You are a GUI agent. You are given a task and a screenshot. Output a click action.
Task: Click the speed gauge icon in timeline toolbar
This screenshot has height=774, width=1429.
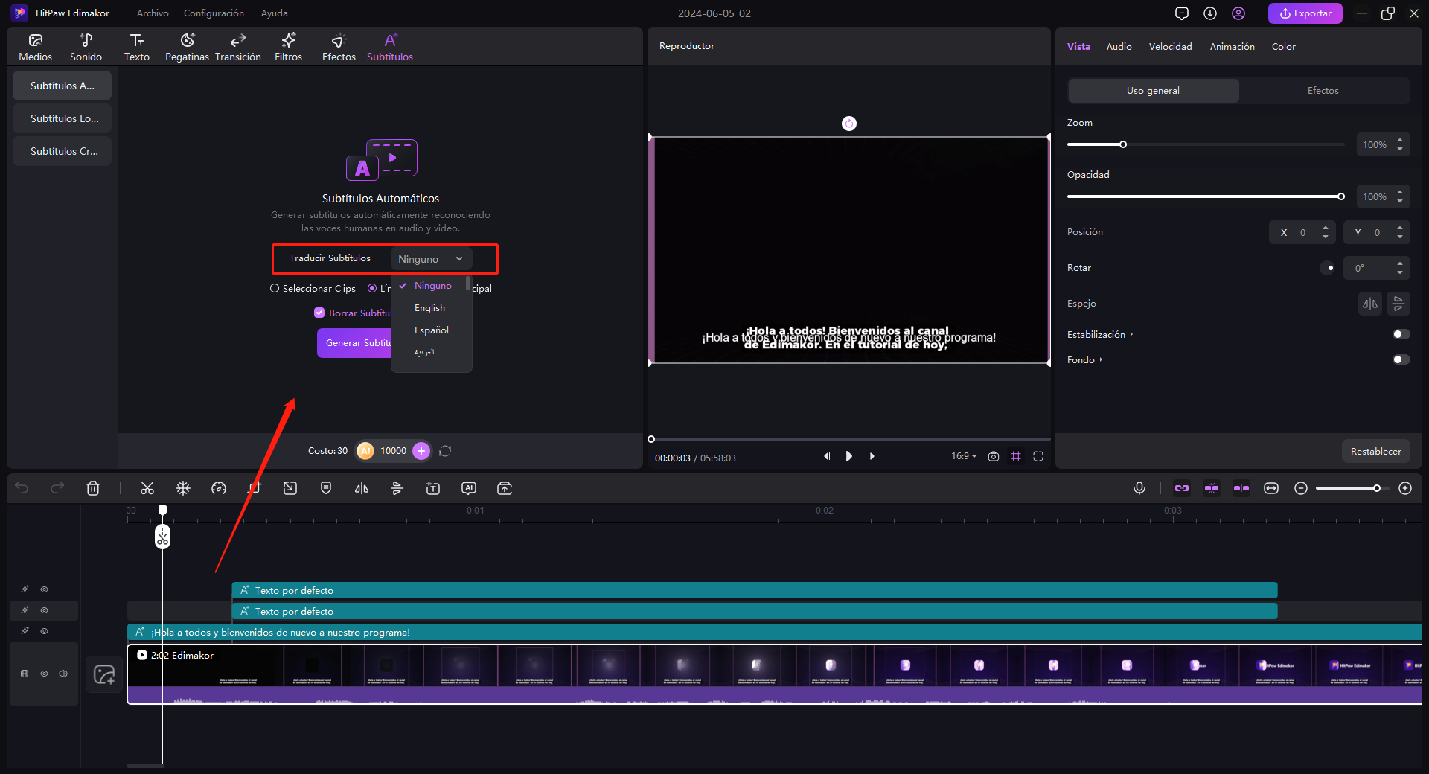(x=219, y=488)
